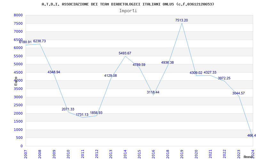Click the x-axis year 2012
Image resolution: width=256 pixels, height=160 pixels.
[x=97, y=154]
